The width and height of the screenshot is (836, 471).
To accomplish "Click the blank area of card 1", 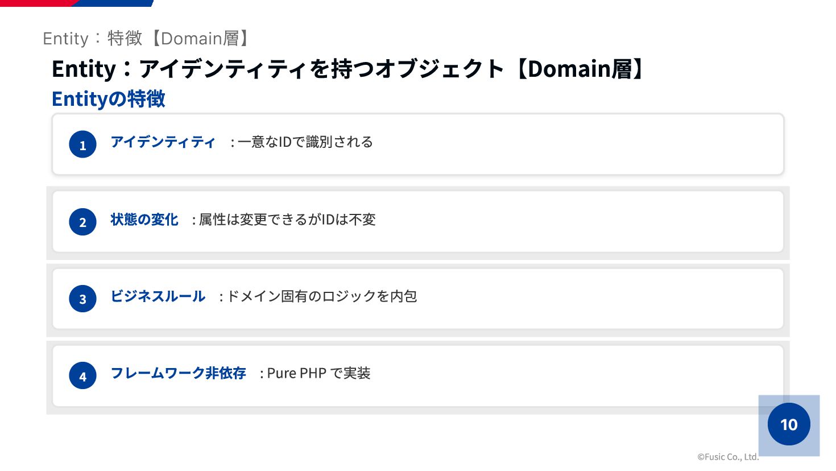I will pyautogui.click(x=569, y=144).
